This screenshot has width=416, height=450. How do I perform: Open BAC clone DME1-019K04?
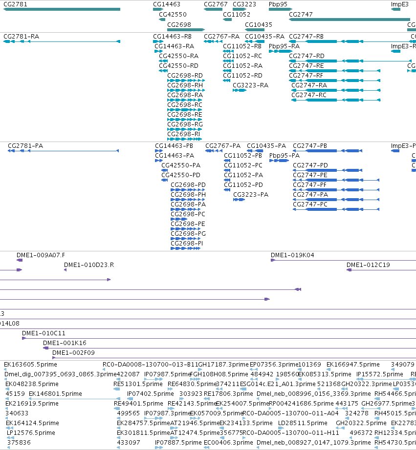click(292, 255)
